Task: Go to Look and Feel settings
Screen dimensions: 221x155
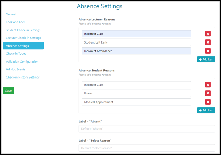Action: tap(15, 22)
